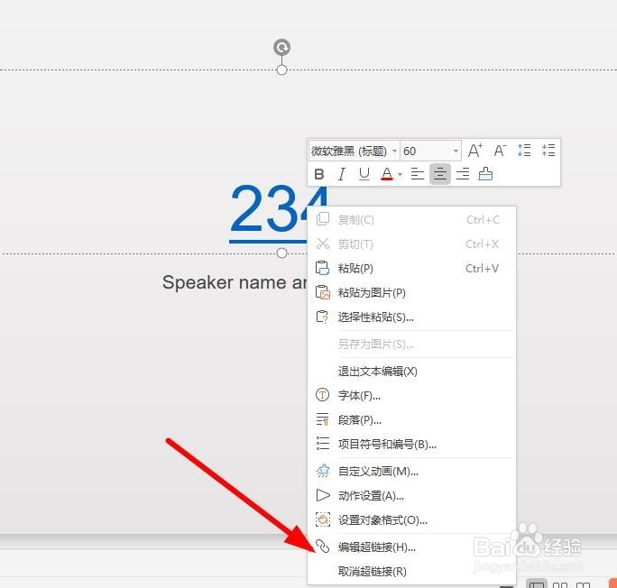Viewport: 617px width, 588px height.
Task: Apply the red font color A
Action: (387, 174)
